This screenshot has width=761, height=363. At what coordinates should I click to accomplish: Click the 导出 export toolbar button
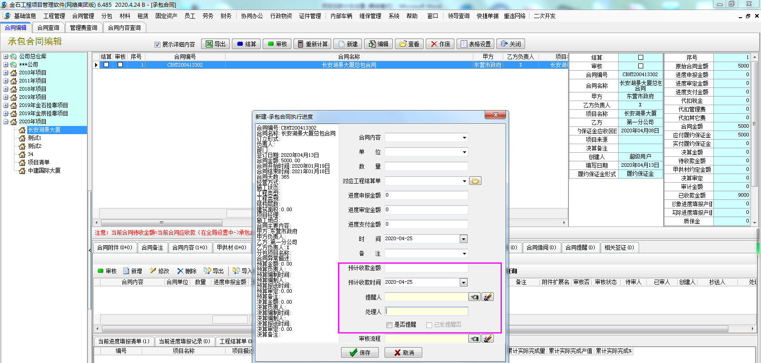(216, 44)
